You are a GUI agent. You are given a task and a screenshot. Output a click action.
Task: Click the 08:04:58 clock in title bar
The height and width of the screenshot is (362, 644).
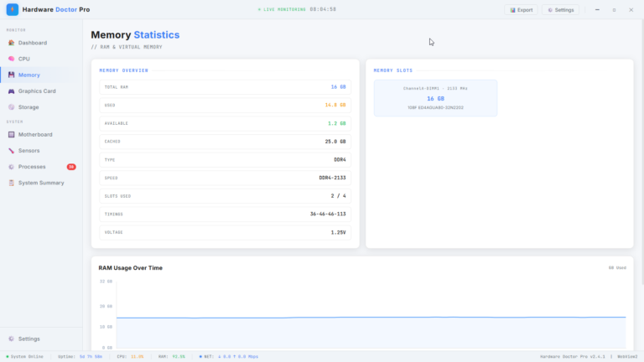click(x=323, y=9)
